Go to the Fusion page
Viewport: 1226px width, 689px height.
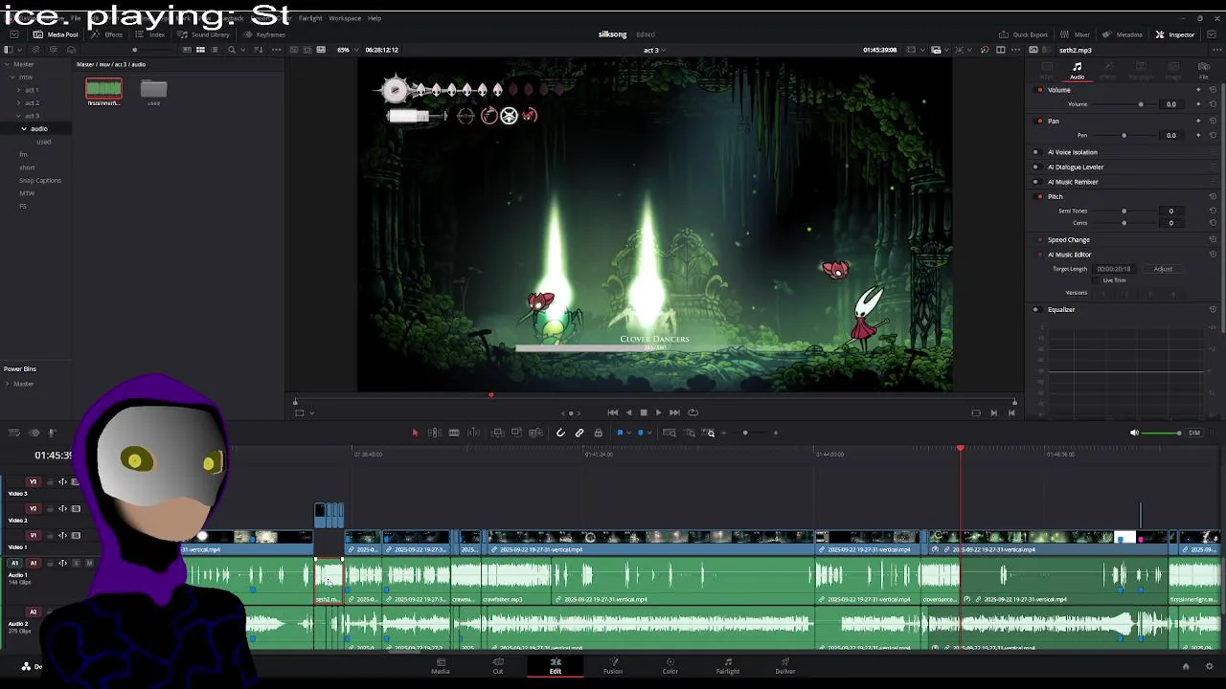coord(613,666)
